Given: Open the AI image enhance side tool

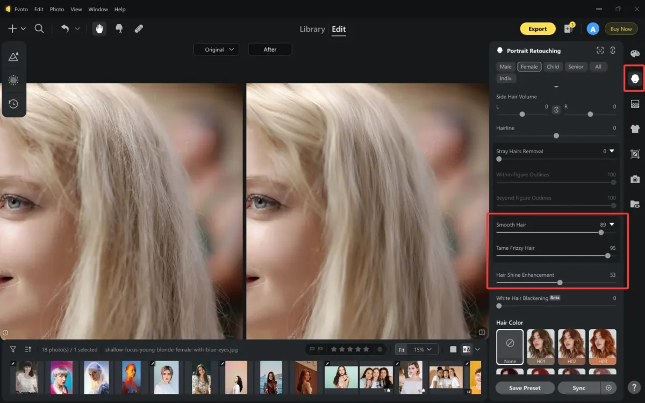Looking at the screenshot, I should (14, 56).
